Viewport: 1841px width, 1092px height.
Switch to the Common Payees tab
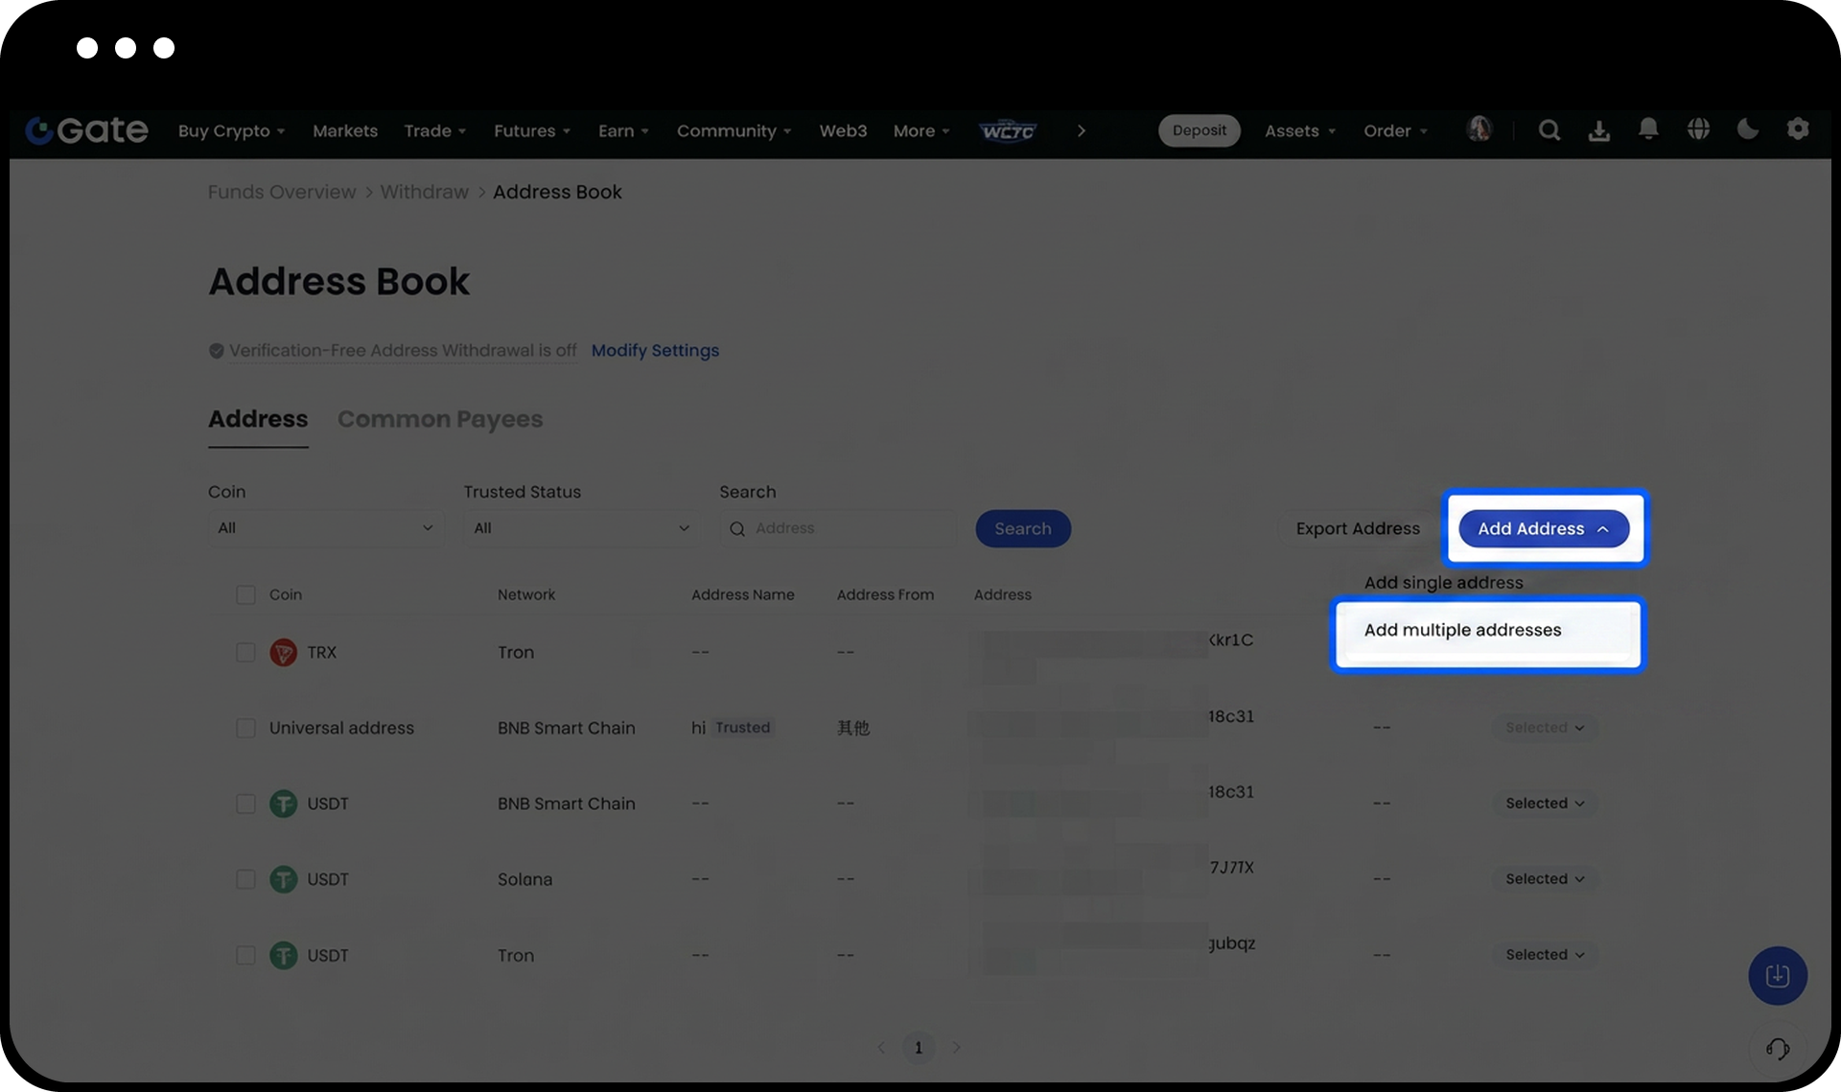coord(440,420)
